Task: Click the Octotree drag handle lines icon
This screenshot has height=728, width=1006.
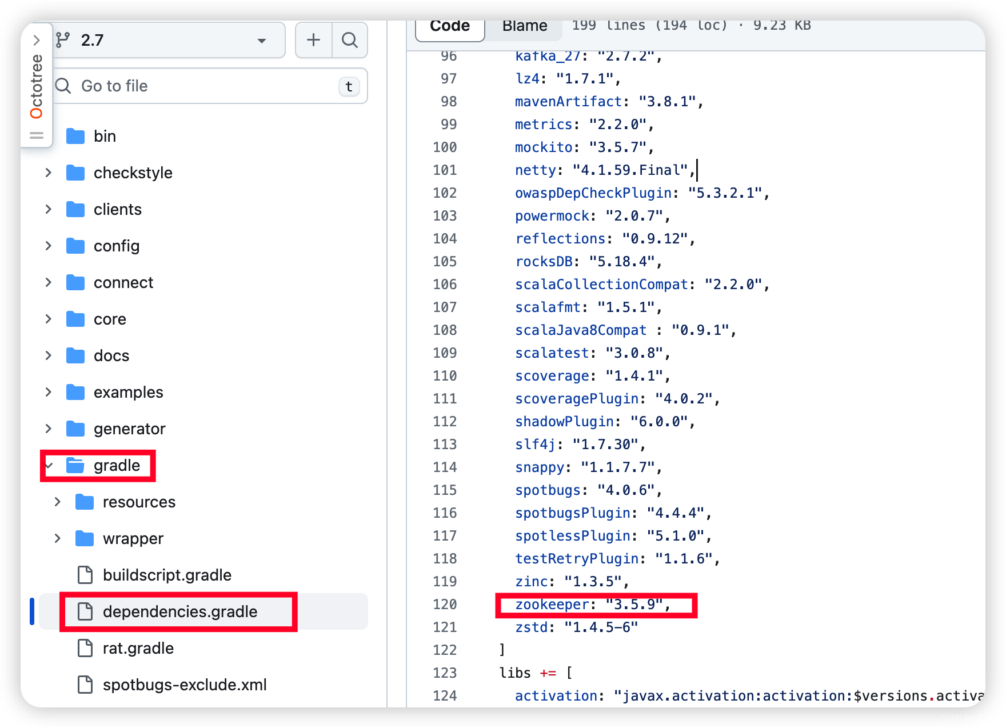Action: (x=36, y=135)
